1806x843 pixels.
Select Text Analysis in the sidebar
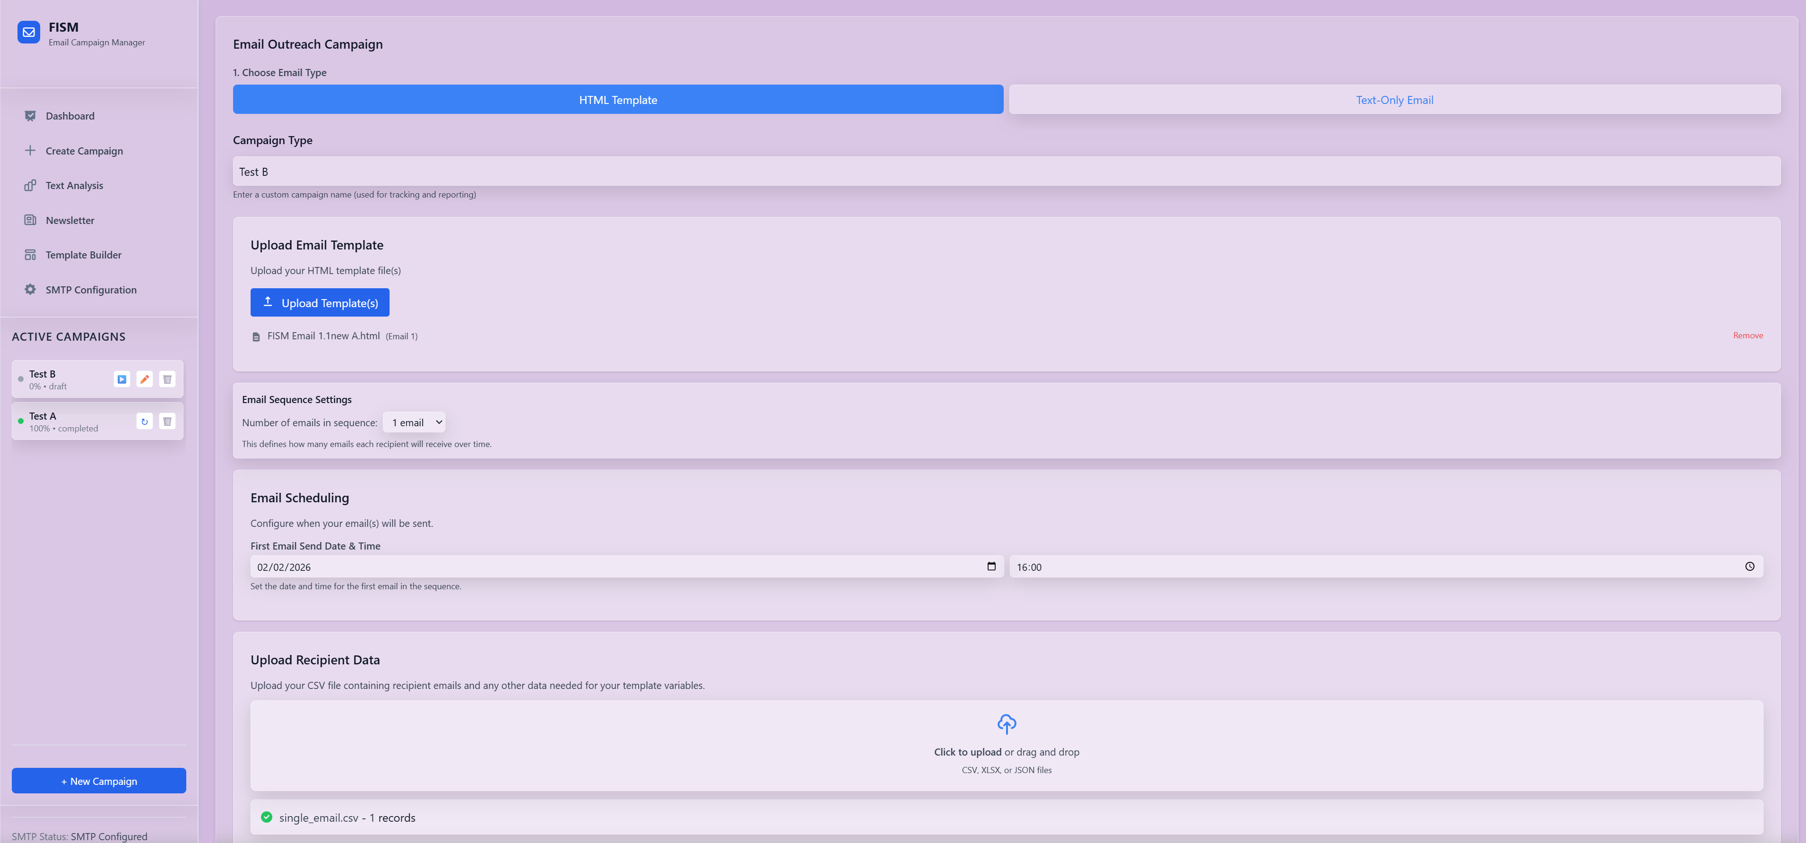coord(74,185)
